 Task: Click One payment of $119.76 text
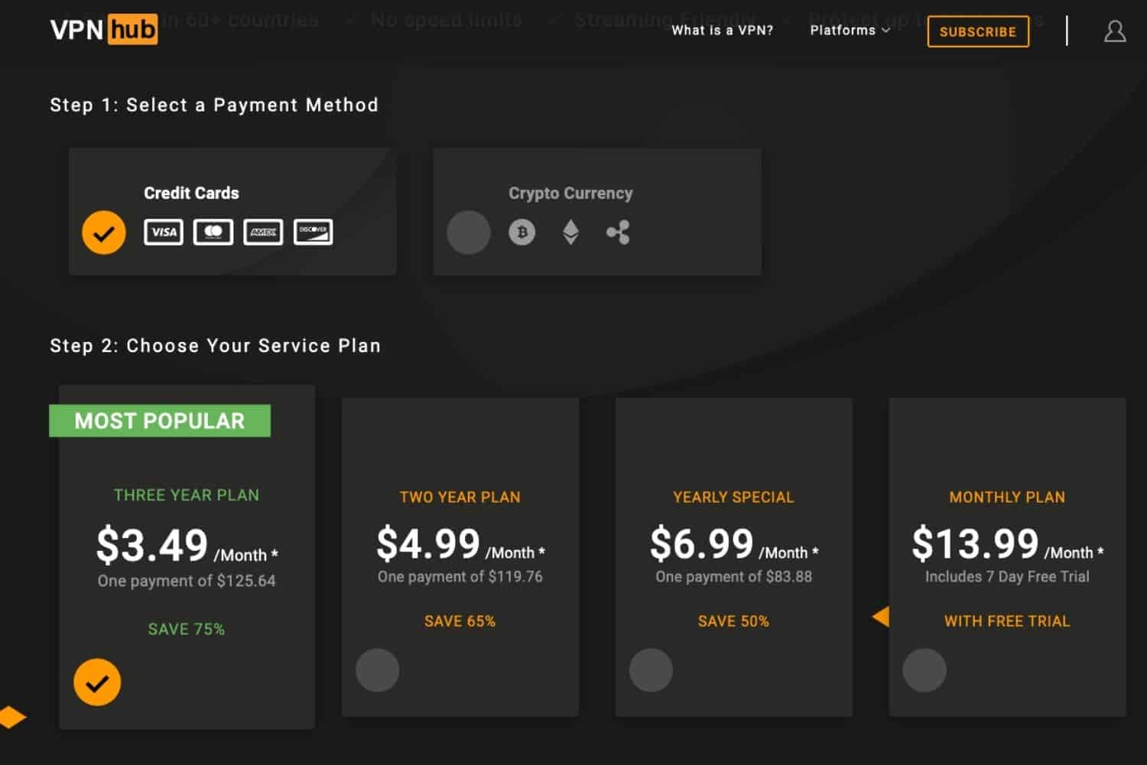460,577
